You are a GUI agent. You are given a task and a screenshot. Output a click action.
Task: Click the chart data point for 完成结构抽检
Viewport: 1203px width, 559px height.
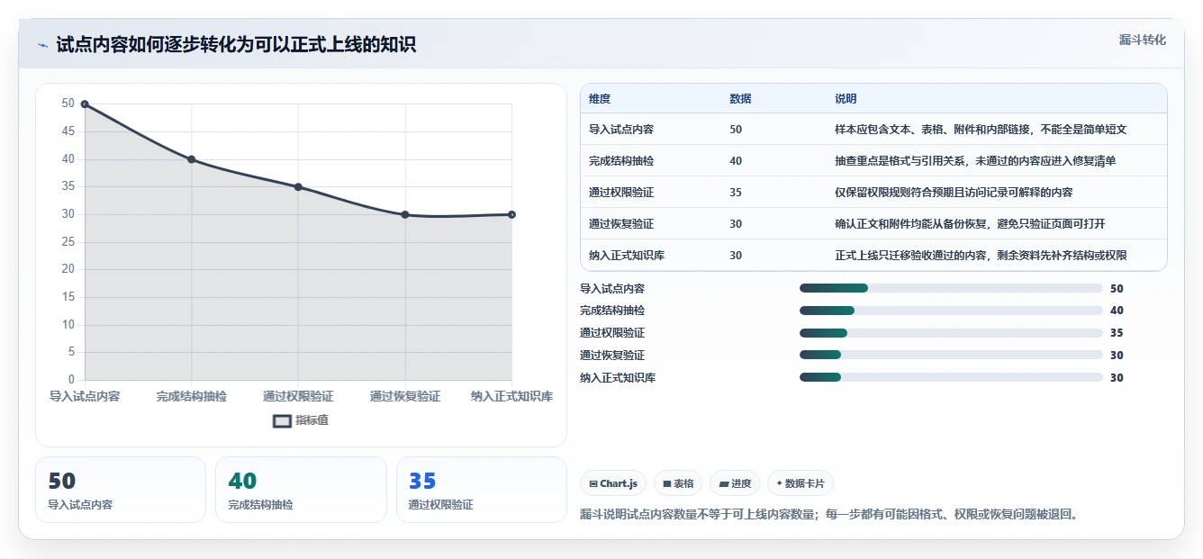coord(192,159)
